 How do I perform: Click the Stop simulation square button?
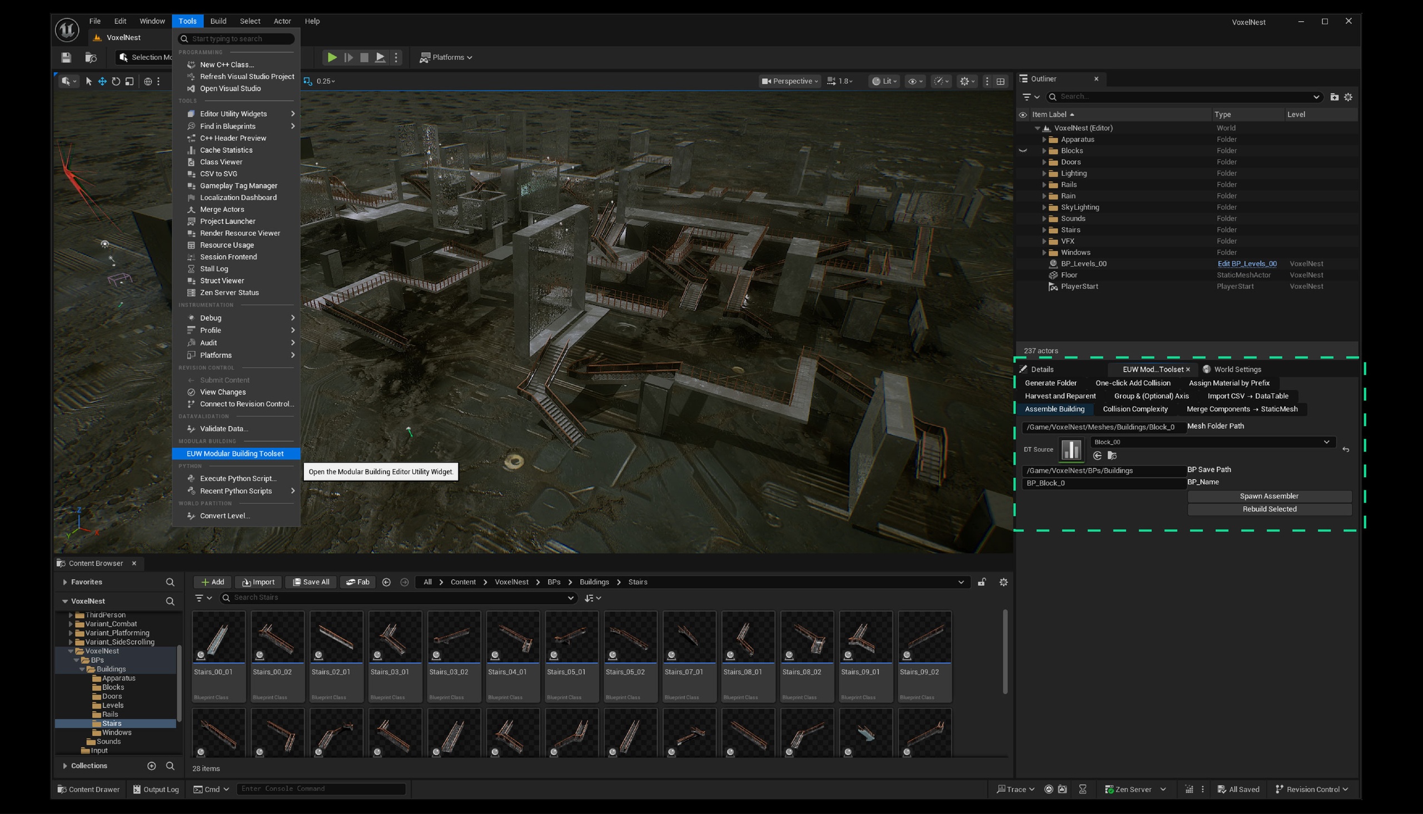(x=364, y=57)
